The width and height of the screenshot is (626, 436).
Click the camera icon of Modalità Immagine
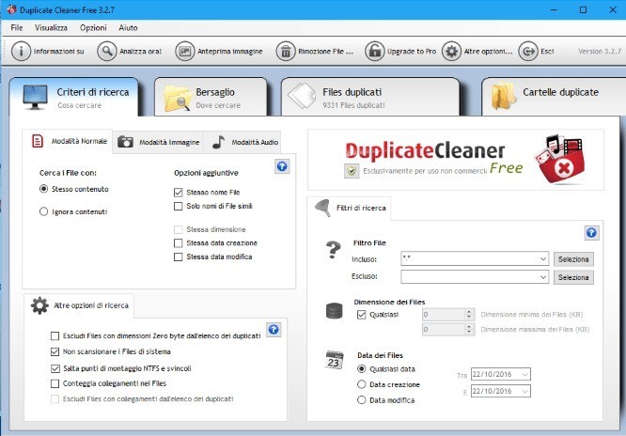pyautogui.click(x=125, y=141)
